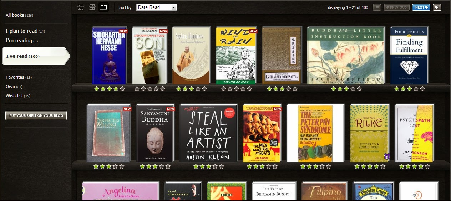Open Son by Jack Olsen cover

[150, 56]
